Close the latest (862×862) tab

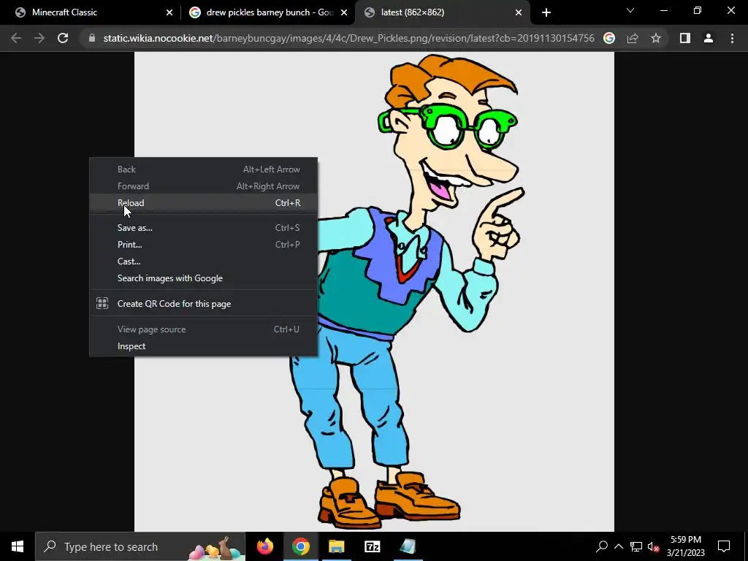click(x=519, y=12)
